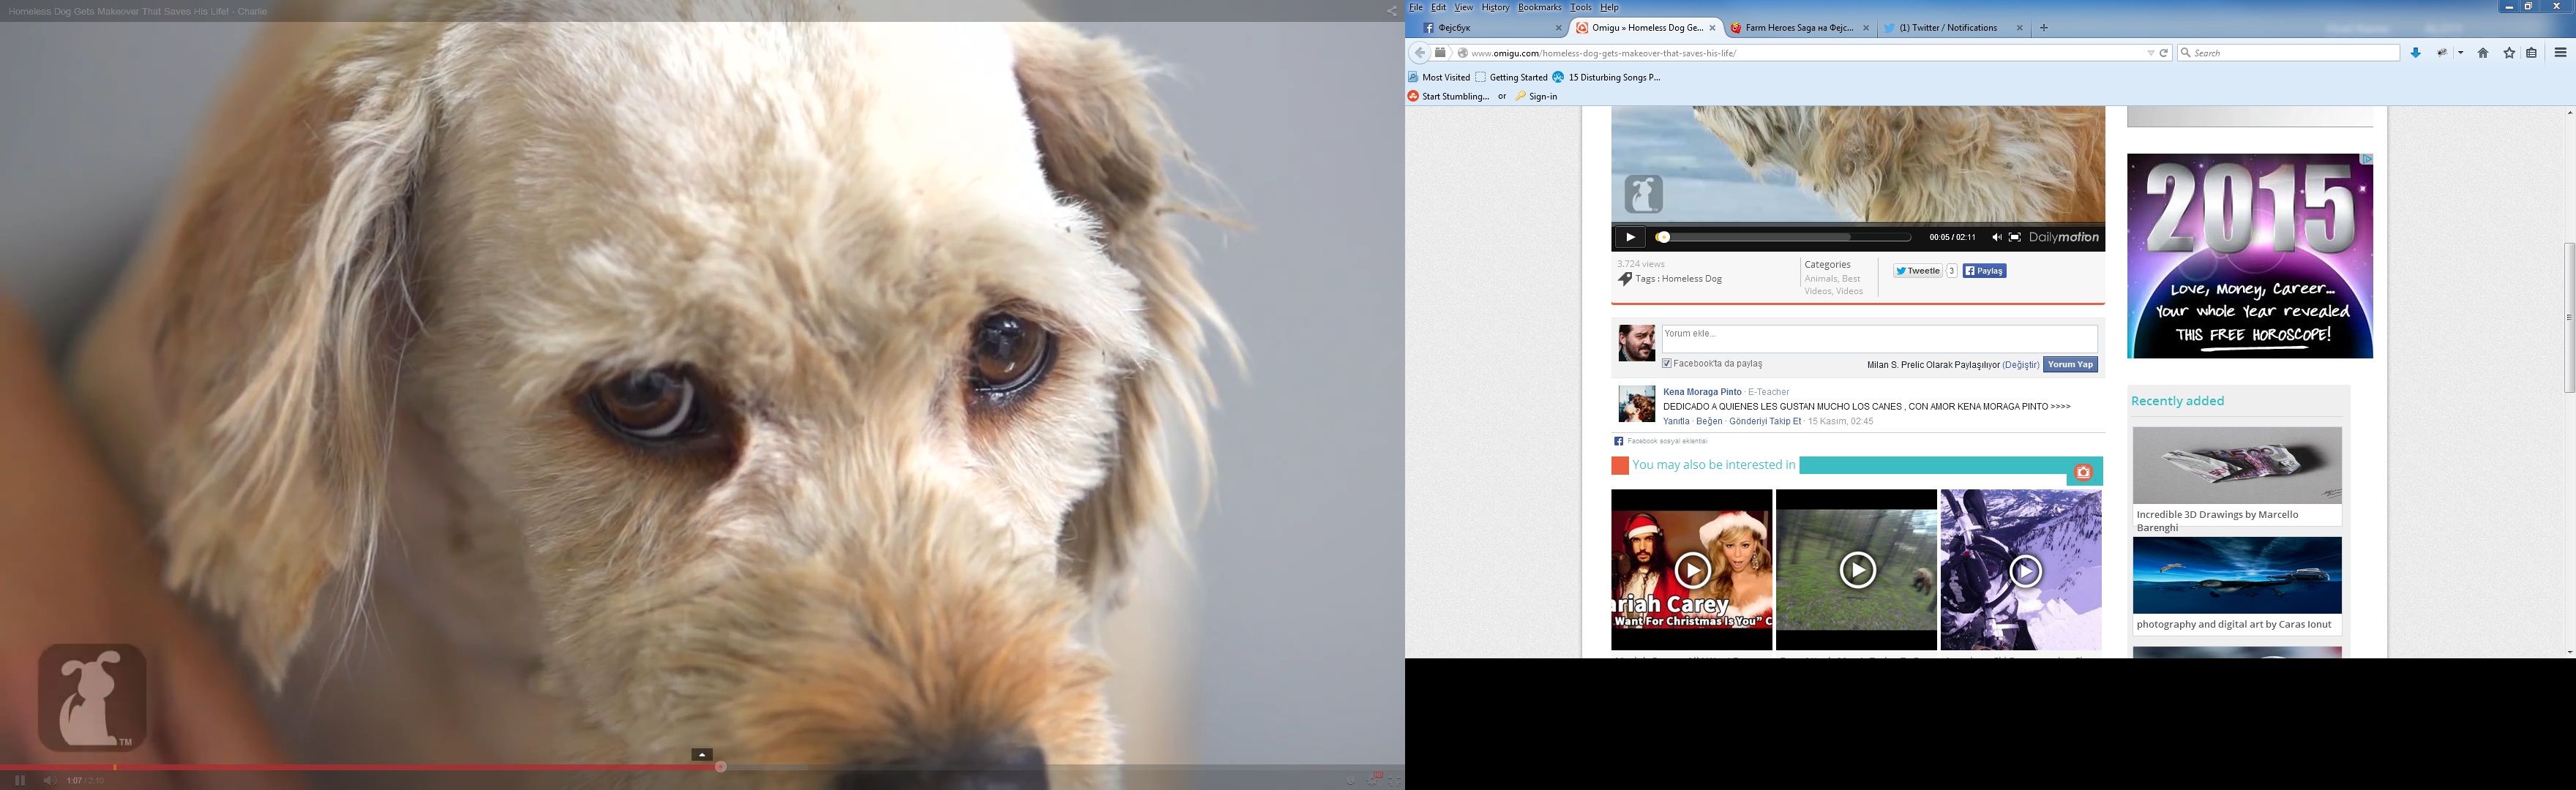This screenshot has height=790, width=2576.
Task: Expand the URL bar history dropdown
Action: pyautogui.click(x=2150, y=53)
